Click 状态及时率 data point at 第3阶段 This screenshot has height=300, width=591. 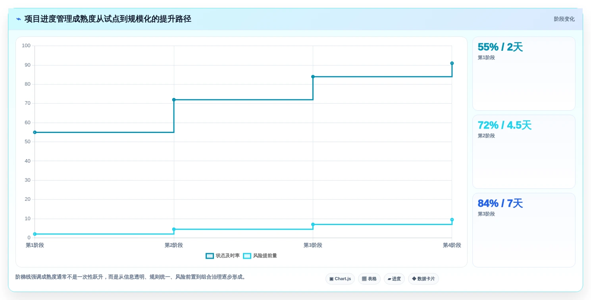pyautogui.click(x=313, y=77)
